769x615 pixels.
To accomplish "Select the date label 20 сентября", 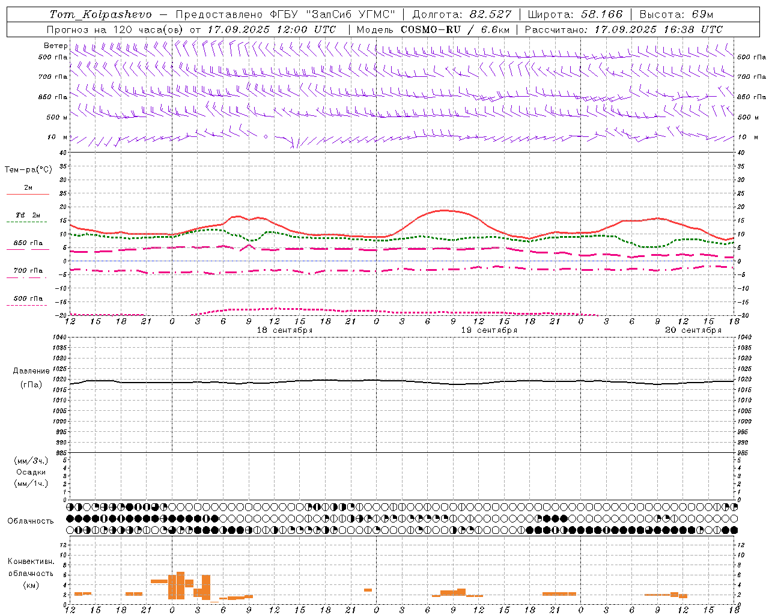I will tap(693, 330).
